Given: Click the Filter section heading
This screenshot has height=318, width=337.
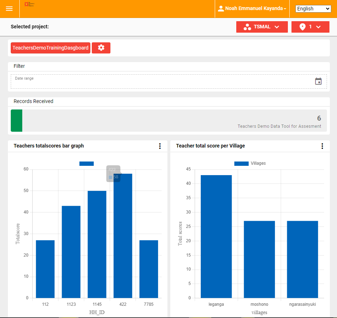Looking at the screenshot, I should (19, 66).
